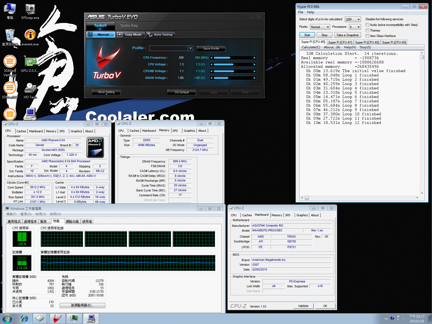Image resolution: width=432 pixels, height=324 pixels.
Task: Click Hyper PI horizontal scrollbar
Action: pyautogui.click(x=360, y=198)
